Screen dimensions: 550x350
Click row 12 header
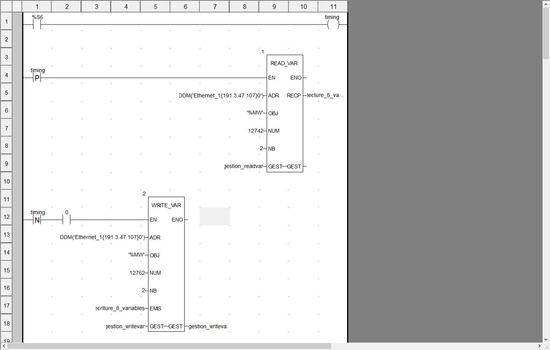tap(7, 217)
